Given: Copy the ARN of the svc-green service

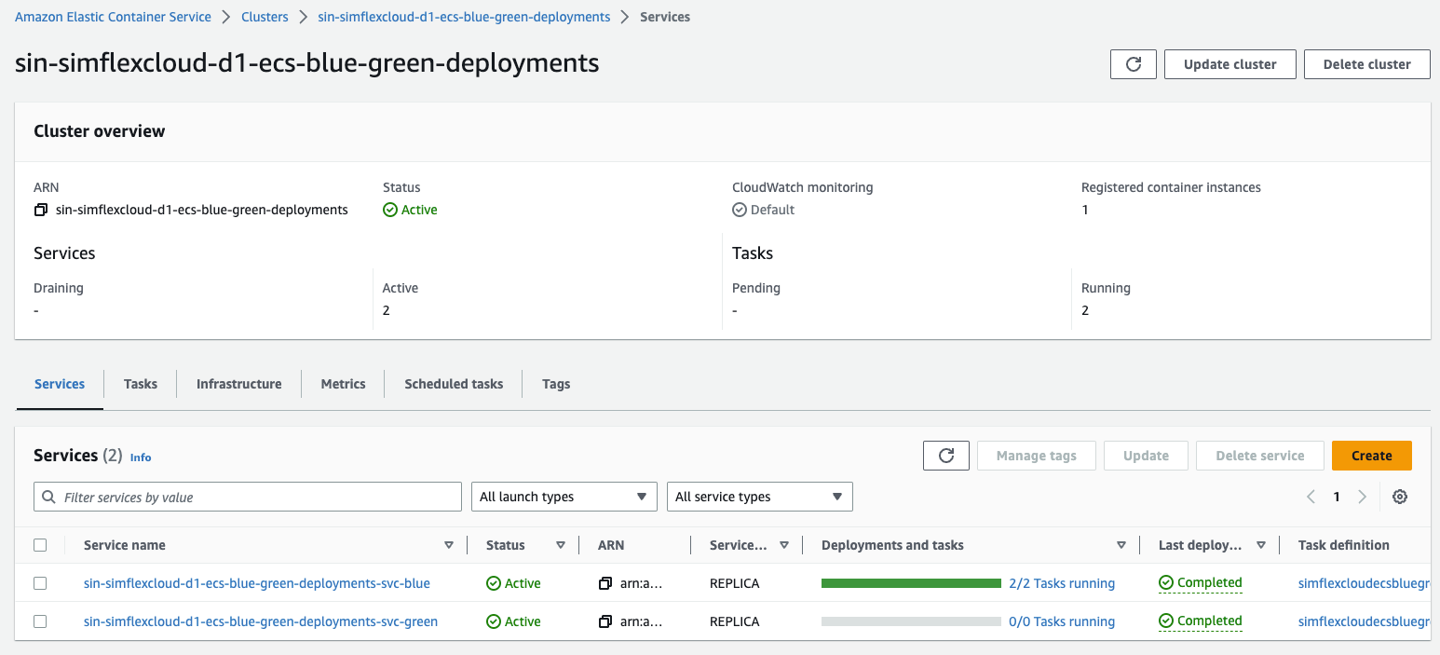Looking at the screenshot, I should tap(605, 622).
